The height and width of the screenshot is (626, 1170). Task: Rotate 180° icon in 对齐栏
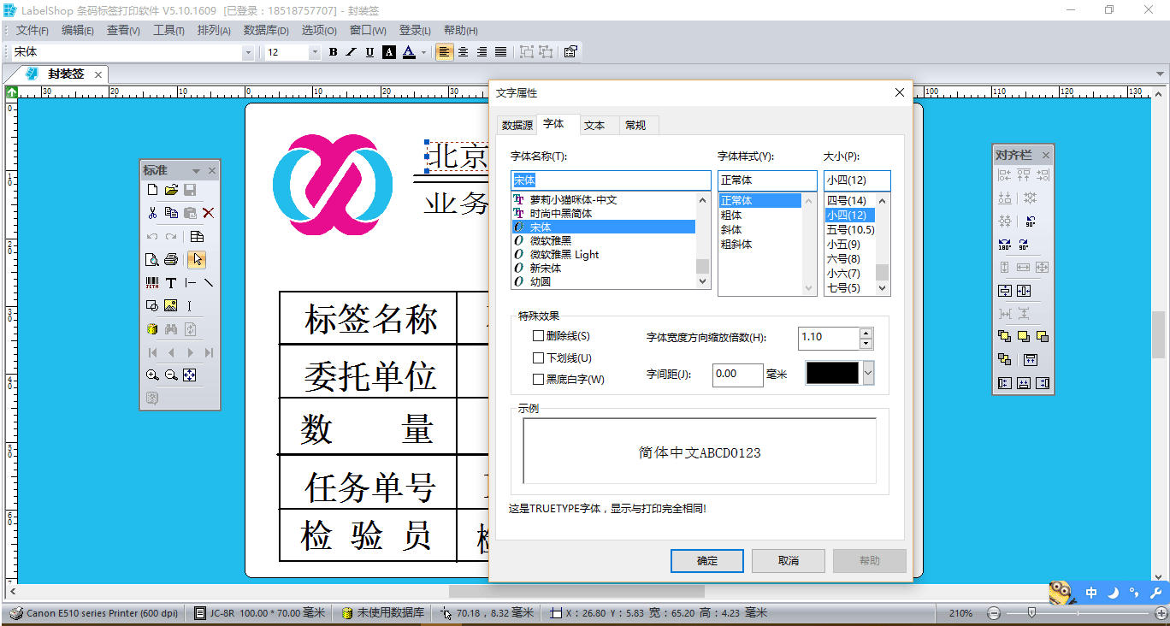(1005, 245)
